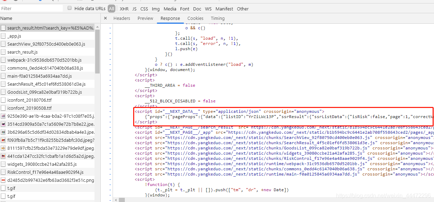Select commons_0edd4c6147040b06a638.js request
The height and width of the screenshot is (202, 434).
tap(47, 68)
